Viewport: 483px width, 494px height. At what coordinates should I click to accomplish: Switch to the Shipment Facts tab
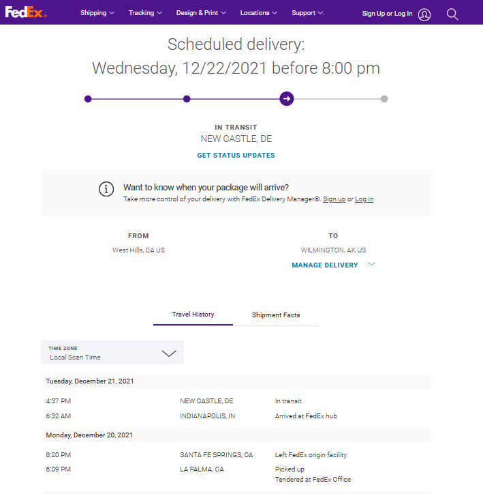pos(276,315)
